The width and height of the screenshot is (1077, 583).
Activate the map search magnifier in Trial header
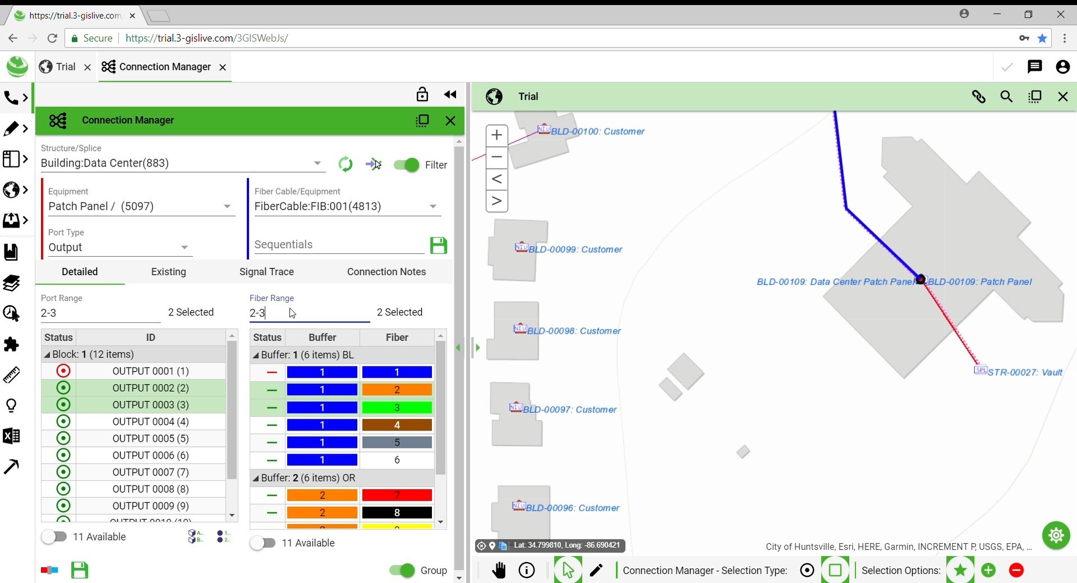1007,96
